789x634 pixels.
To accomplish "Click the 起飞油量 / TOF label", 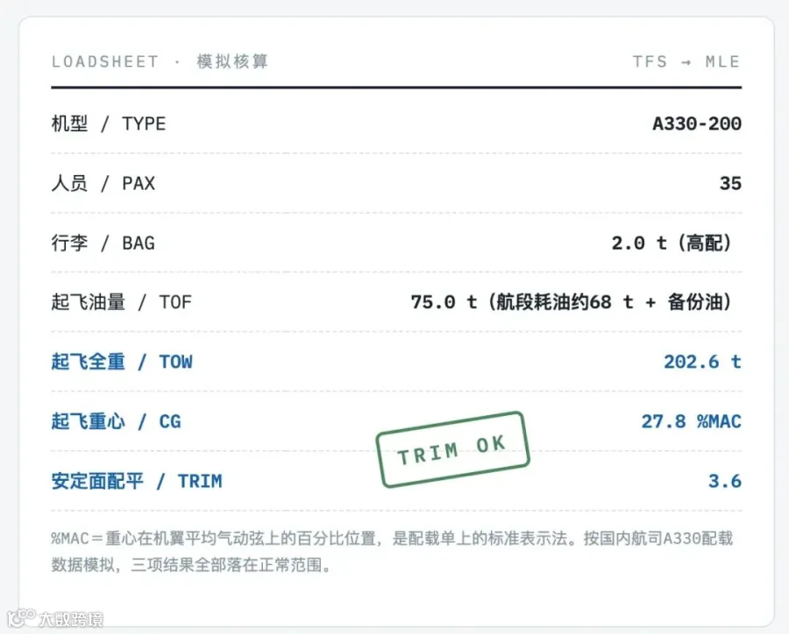I will [x=121, y=302].
